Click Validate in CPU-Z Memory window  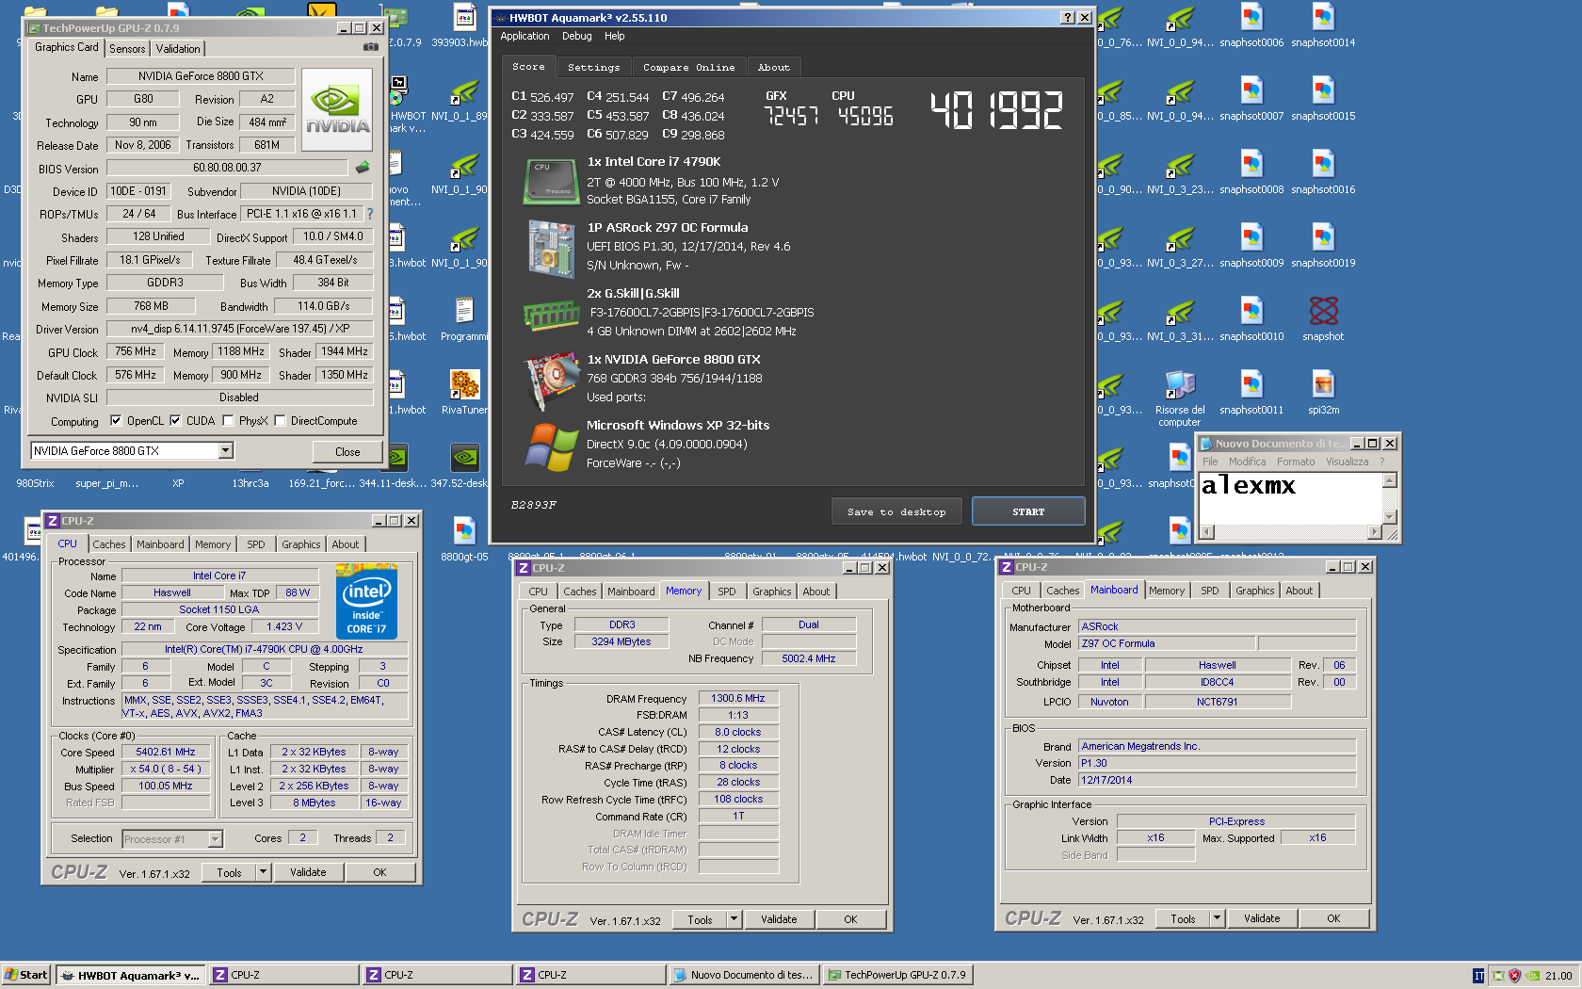[x=779, y=919]
